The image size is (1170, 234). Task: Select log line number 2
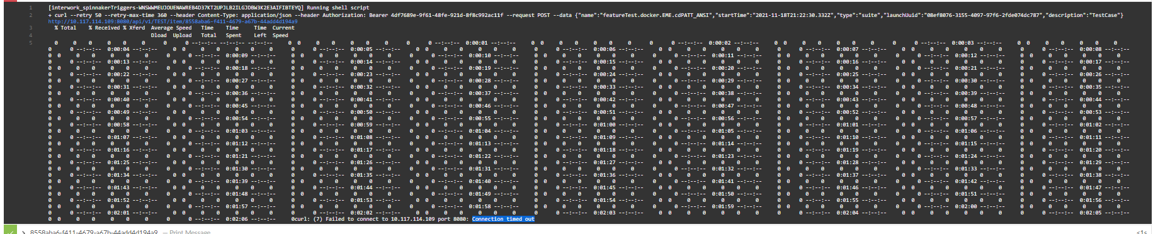click(x=30, y=15)
